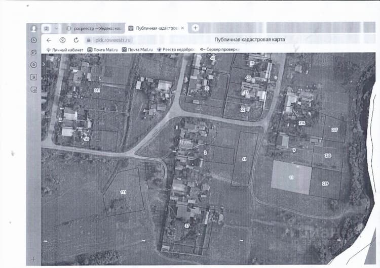This screenshot has width=380, height=268.
Task: Click the back arrow button
Action: pos(49,40)
